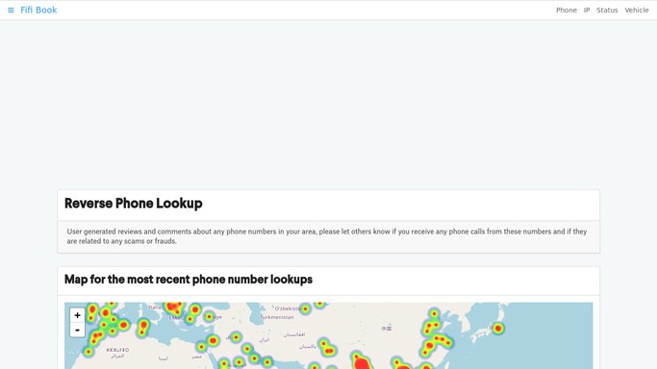Click the large red hotspot over India

click(x=361, y=361)
